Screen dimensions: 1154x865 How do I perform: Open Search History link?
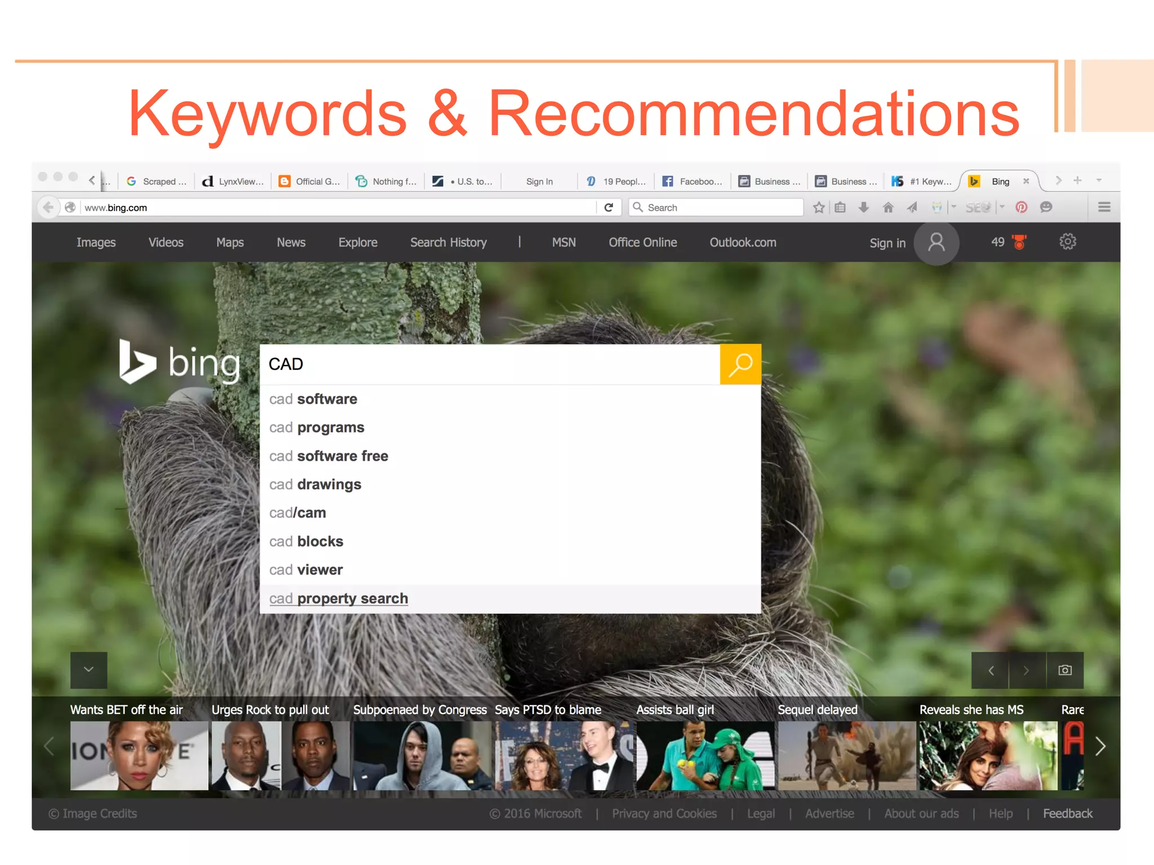[449, 242]
